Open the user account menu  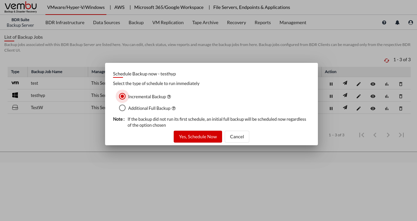411,22
